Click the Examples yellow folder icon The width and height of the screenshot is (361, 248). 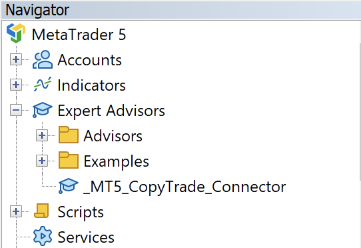click(x=69, y=160)
